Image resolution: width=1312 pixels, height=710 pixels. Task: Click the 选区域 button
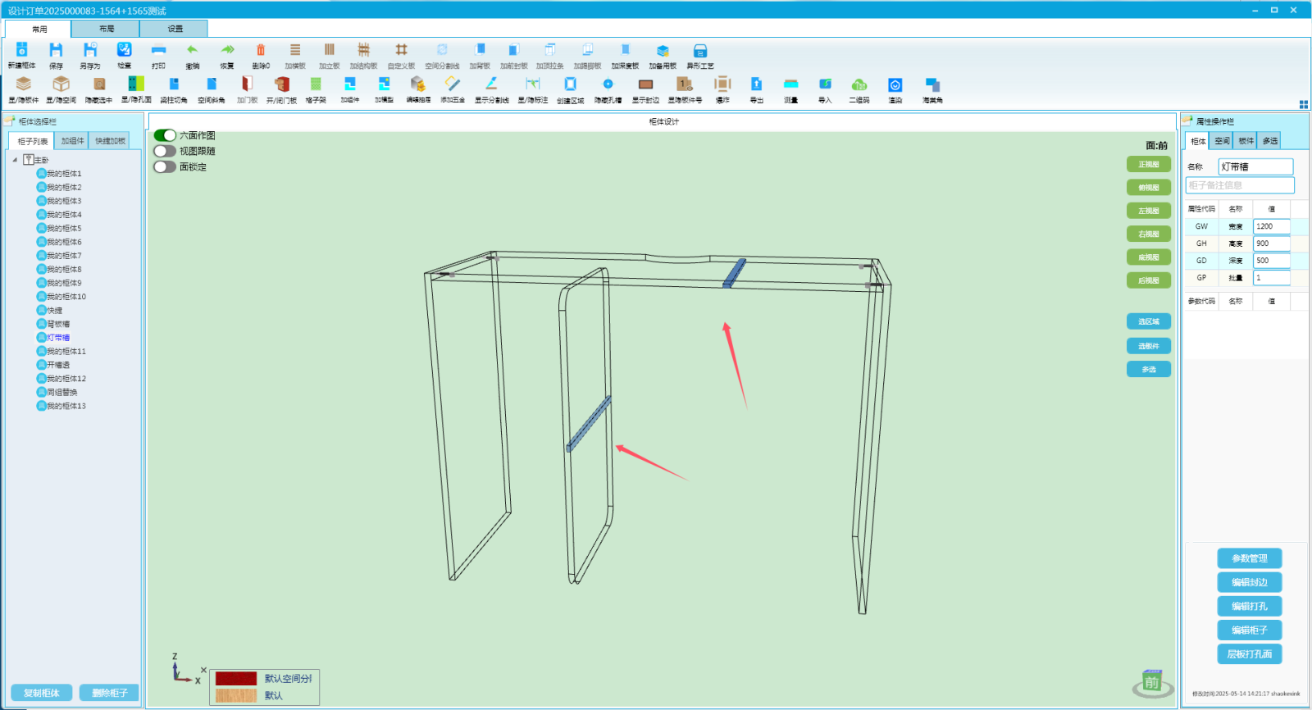pos(1149,321)
